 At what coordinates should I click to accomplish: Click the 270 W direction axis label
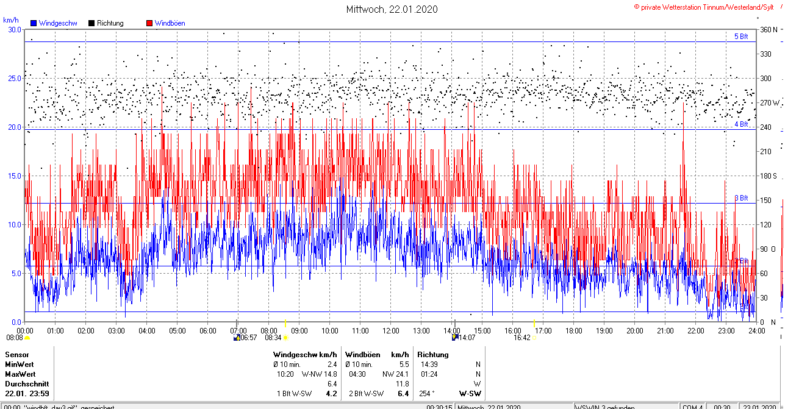point(769,102)
